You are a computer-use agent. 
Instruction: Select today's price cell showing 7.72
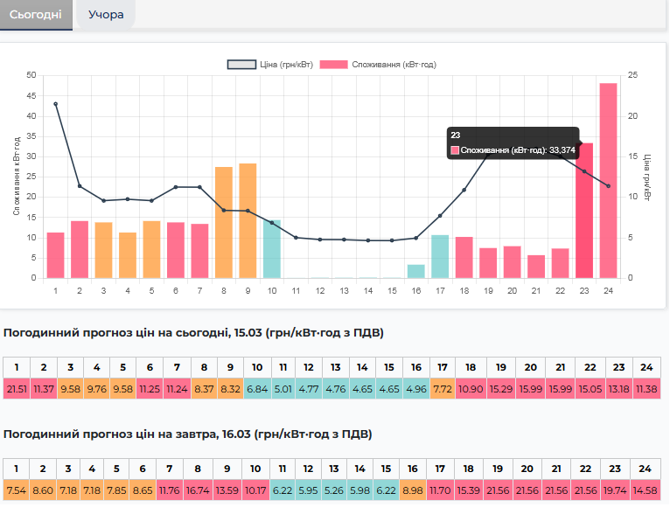442,388
